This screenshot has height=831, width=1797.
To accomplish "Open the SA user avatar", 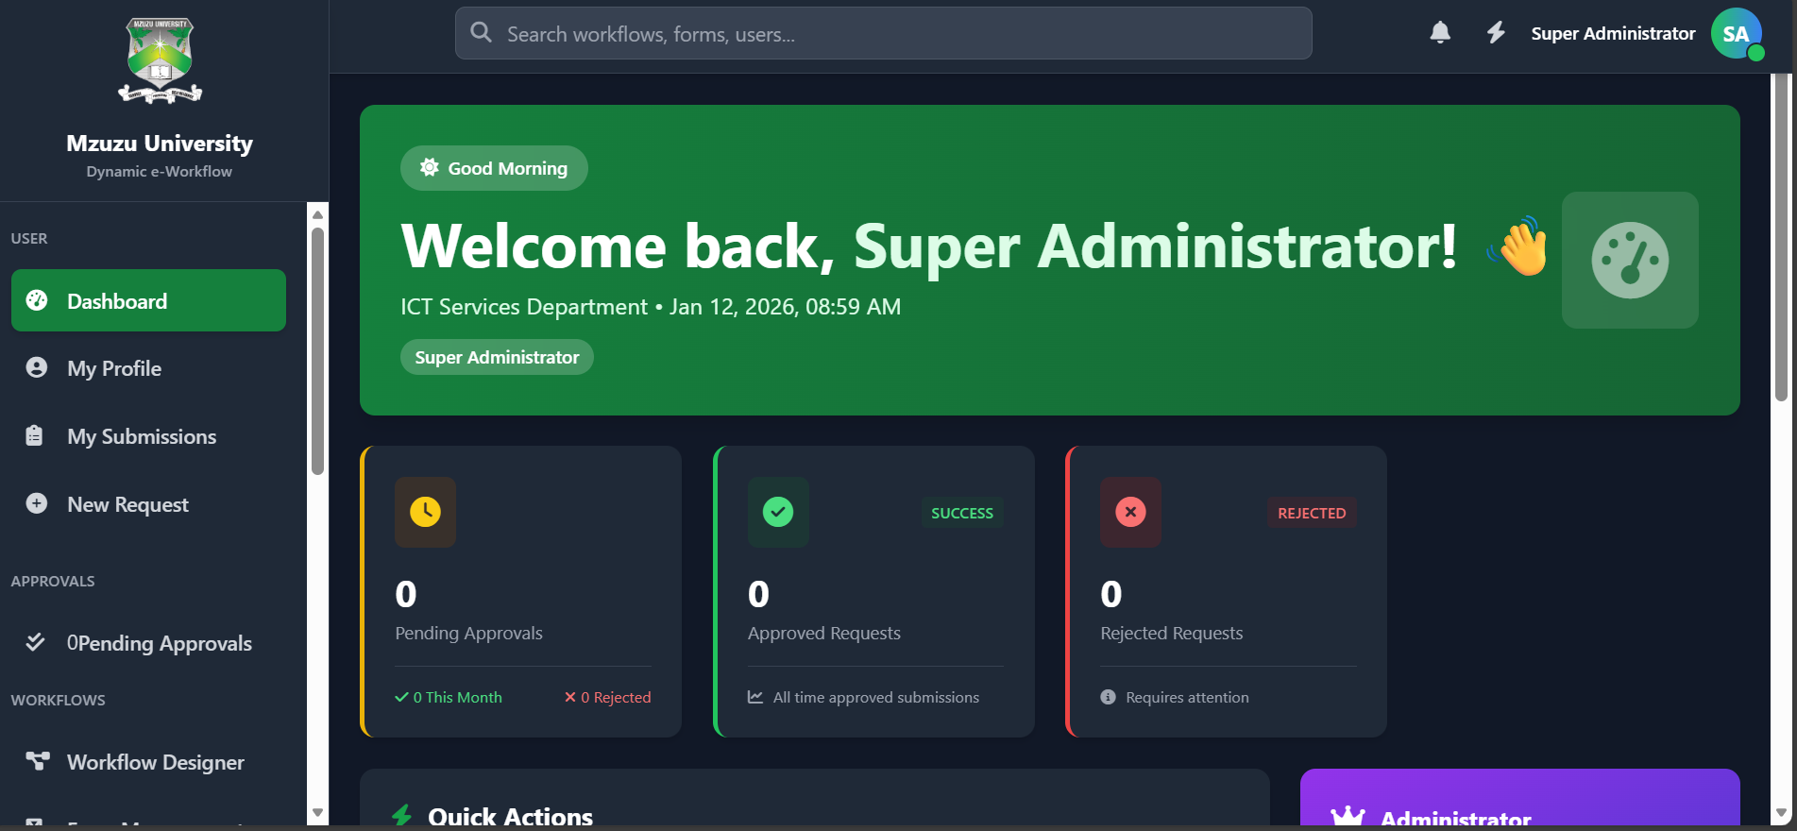I will point(1737,33).
